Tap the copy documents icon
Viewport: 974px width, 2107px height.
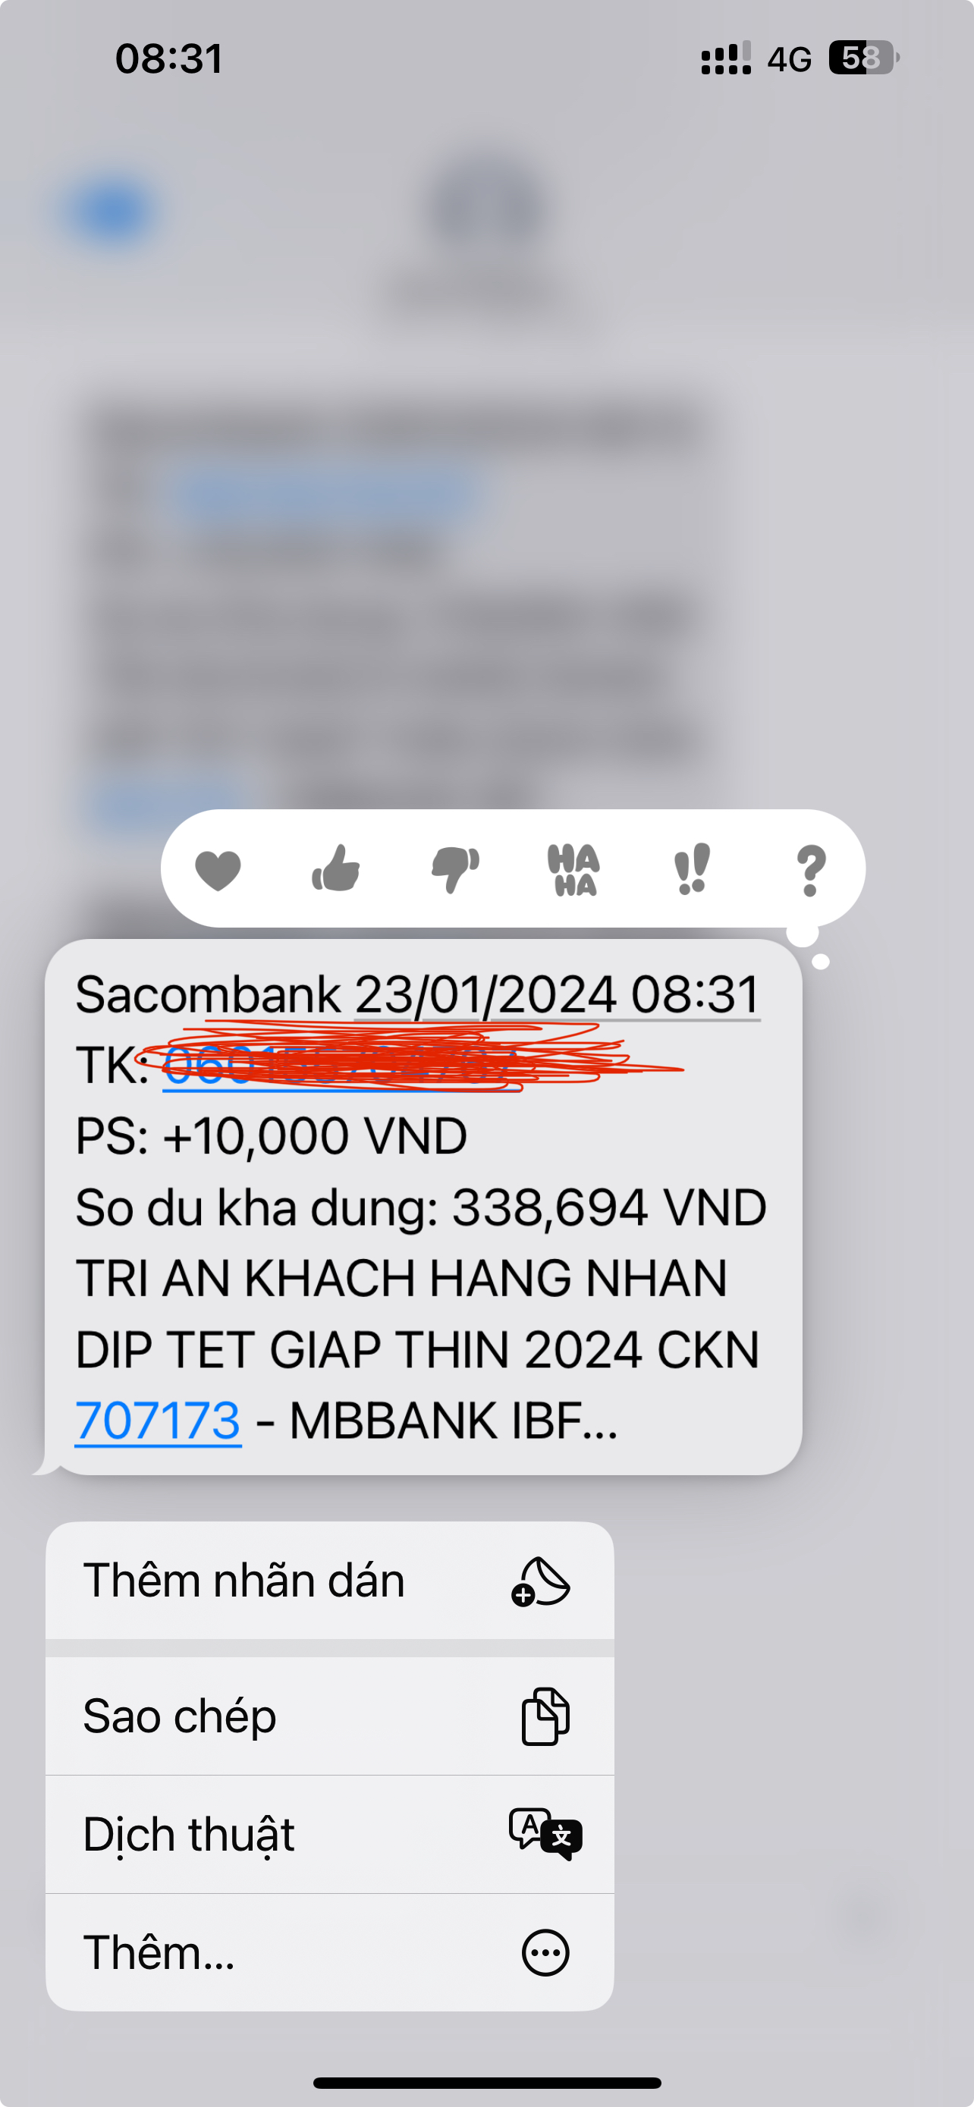tap(545, 1716)
